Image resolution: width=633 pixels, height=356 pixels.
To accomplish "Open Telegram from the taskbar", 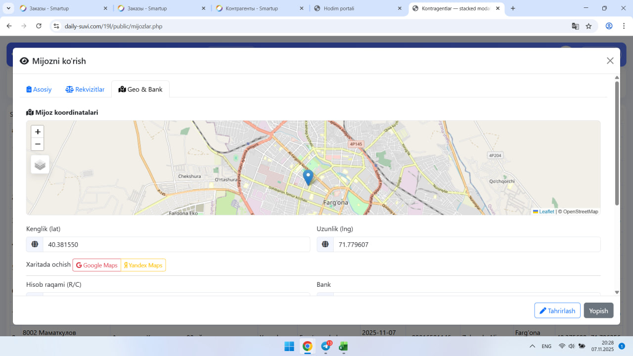I will pyautogui.click(x=326, y=346).
